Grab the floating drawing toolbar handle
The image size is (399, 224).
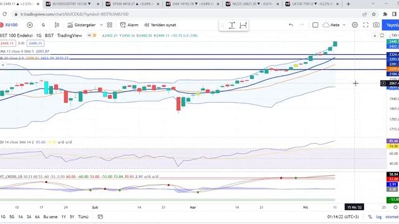pyautogui.click(x=223, y=26)
